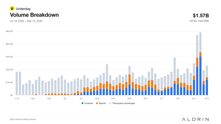Screen dimensions: 221x124
Task: Click the '8/17' x-axis date label
Action: (x=113, y=98)
